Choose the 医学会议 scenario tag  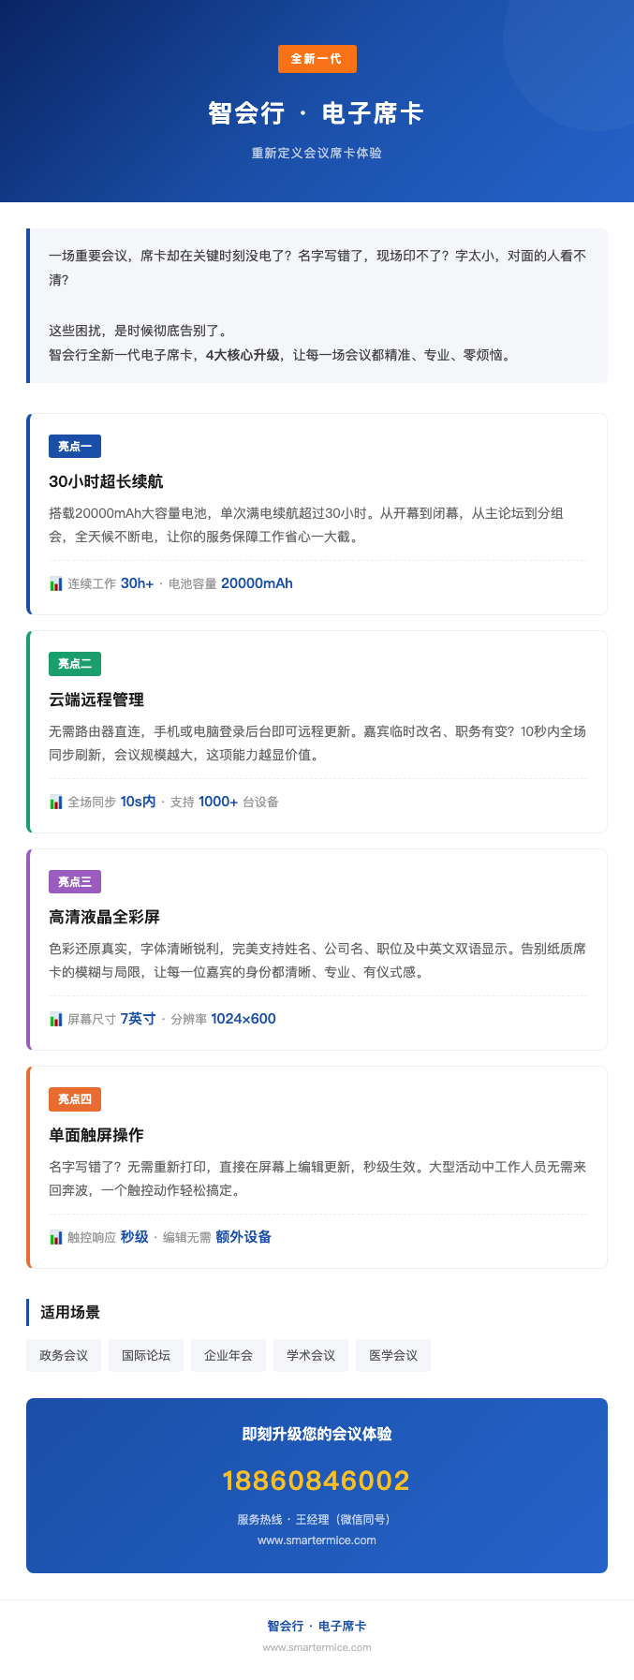coord(393,1355)
